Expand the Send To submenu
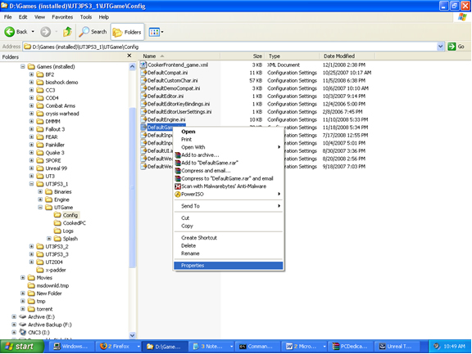Viewport: 472px width, 354px height. tap(229, 206)
